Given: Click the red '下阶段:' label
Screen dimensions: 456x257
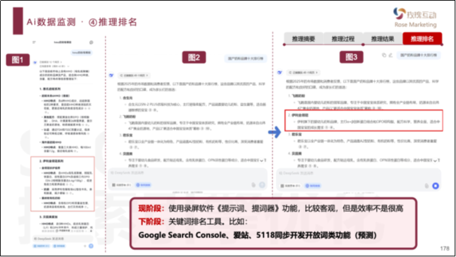Looking at the screenshot, I should (x=151, y=222).
